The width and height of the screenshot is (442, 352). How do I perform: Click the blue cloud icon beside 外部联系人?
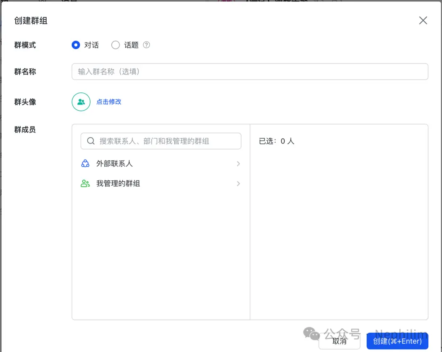(85, 164)
